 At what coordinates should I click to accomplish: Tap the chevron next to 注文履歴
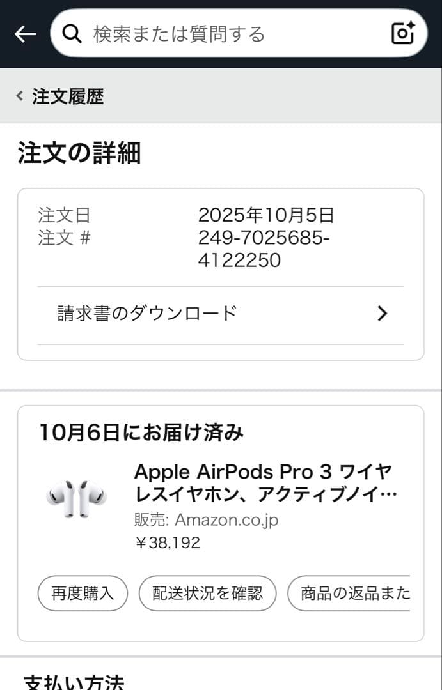(17, 96)
